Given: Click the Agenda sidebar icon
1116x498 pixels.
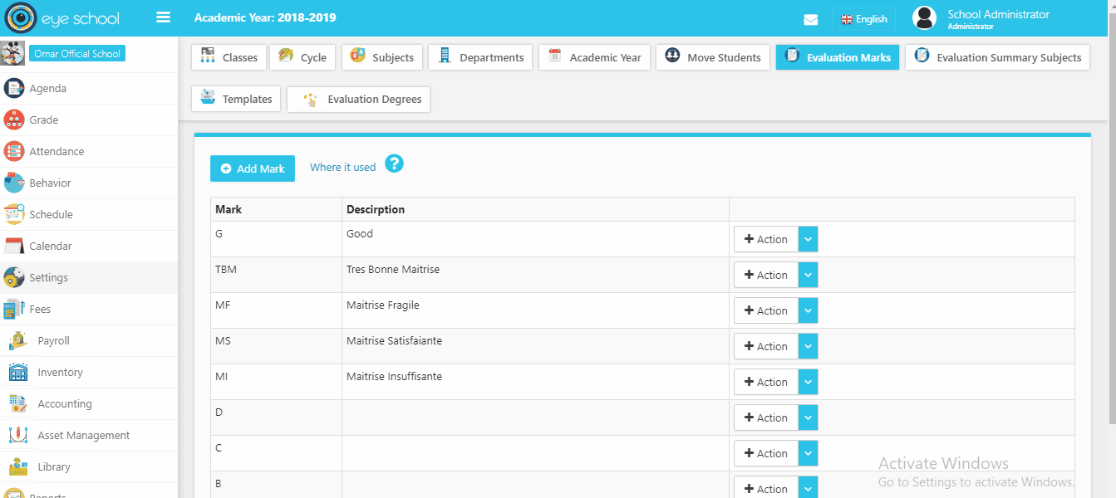Looking at the screenshot, I should point(14,89).
